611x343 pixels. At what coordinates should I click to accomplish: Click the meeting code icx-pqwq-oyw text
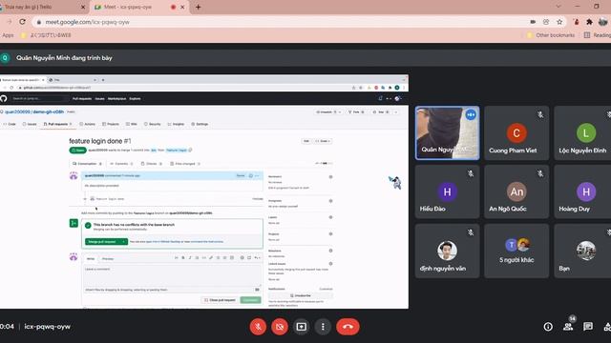47,327
